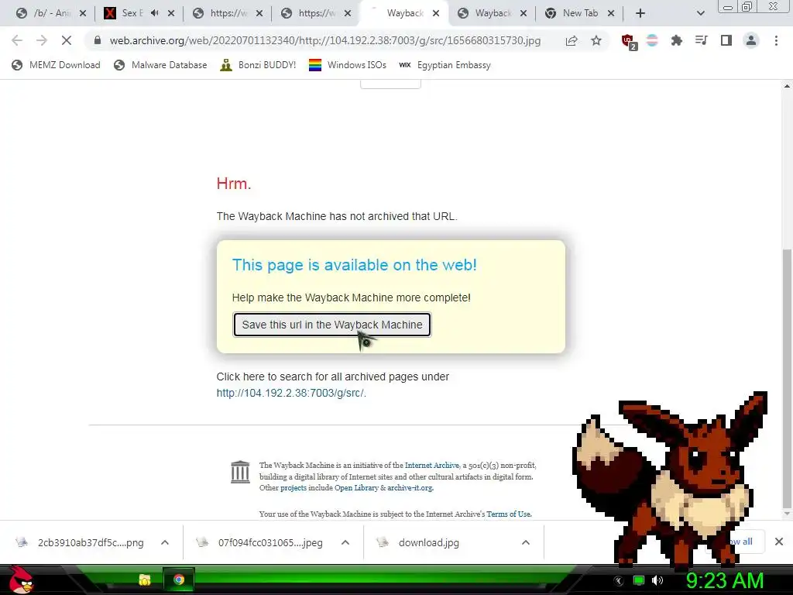Switch to the inactive Wayback tab

click(493, 13)
